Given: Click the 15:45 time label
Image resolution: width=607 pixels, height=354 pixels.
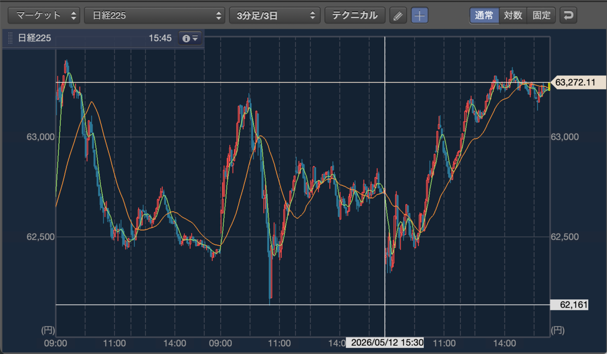Looking at the screenshot, I should 160,38.
